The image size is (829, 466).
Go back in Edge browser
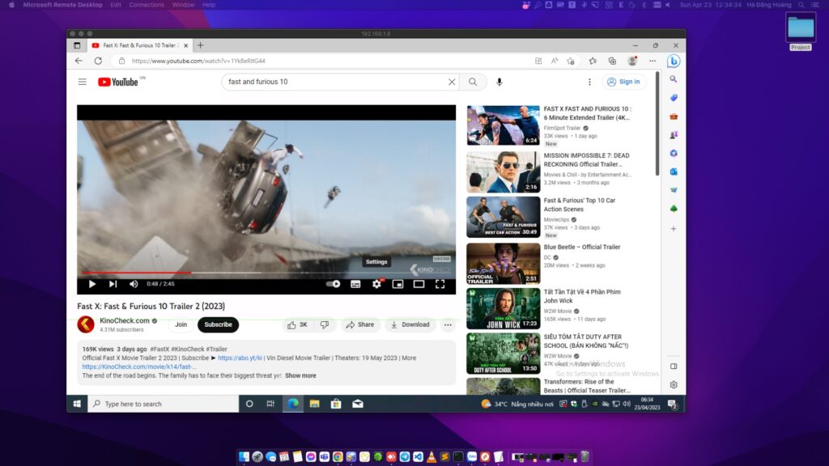click(x=79, y=61)
